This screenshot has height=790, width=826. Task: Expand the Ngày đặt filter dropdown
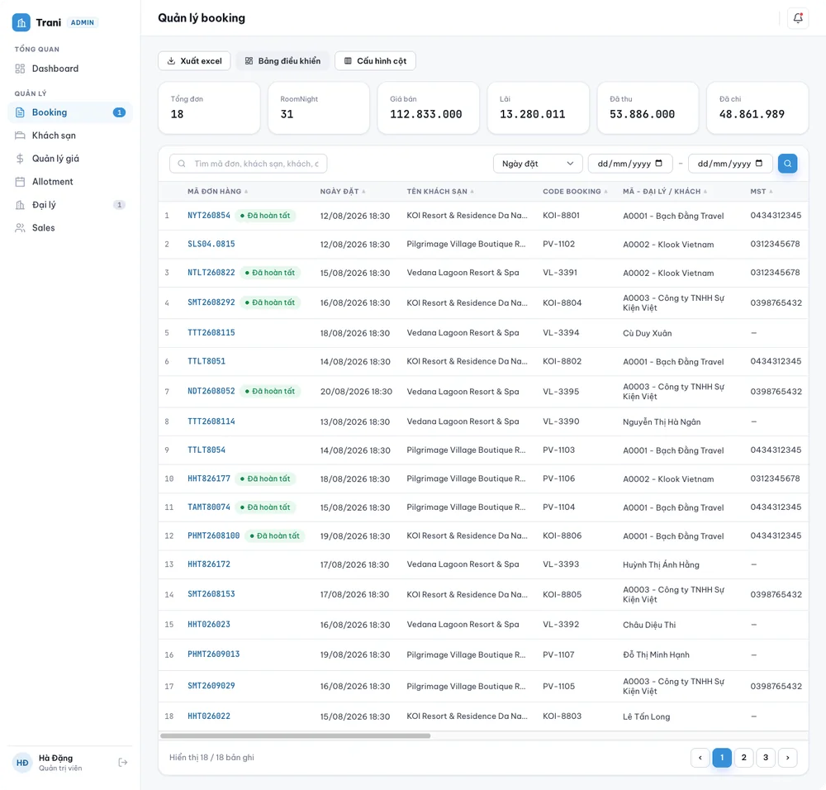point(538,164)
